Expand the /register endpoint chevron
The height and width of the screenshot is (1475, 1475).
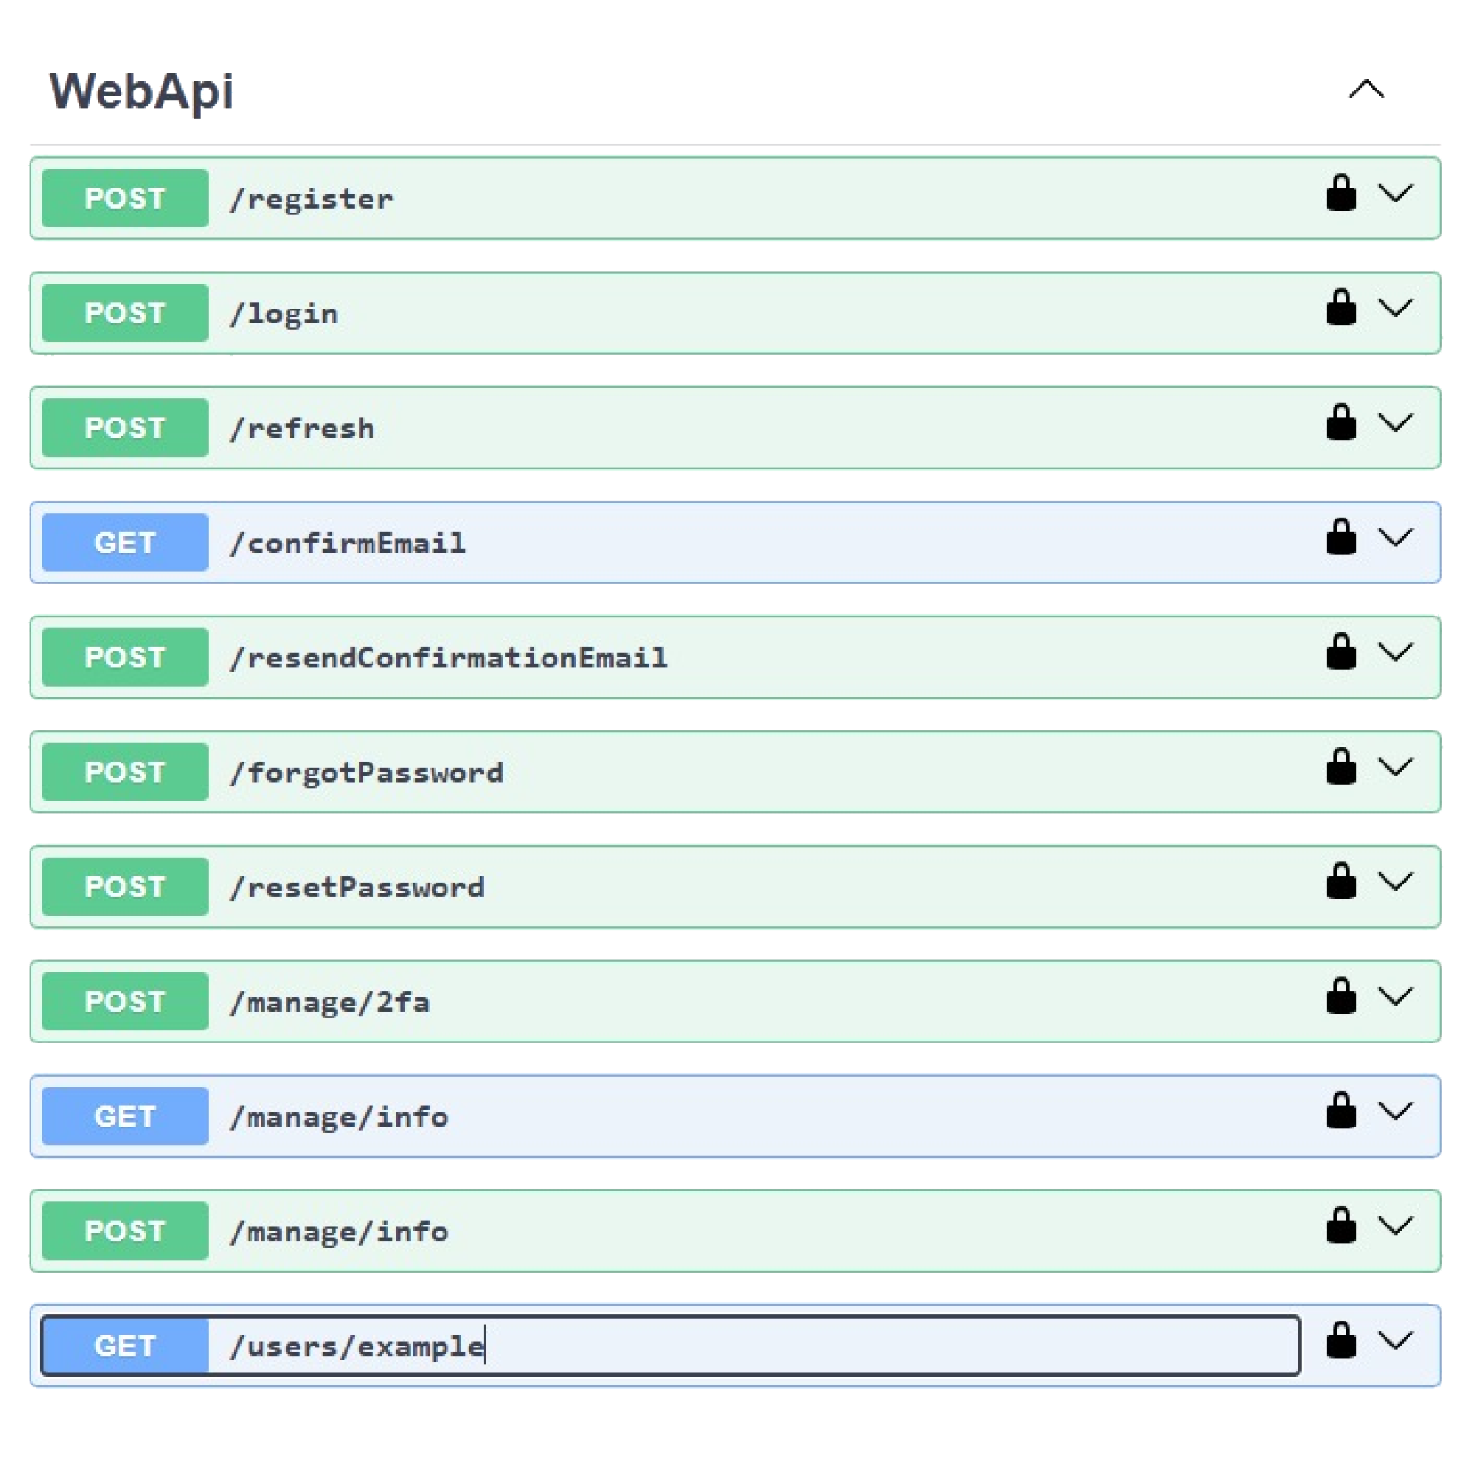click(1395, 193)
